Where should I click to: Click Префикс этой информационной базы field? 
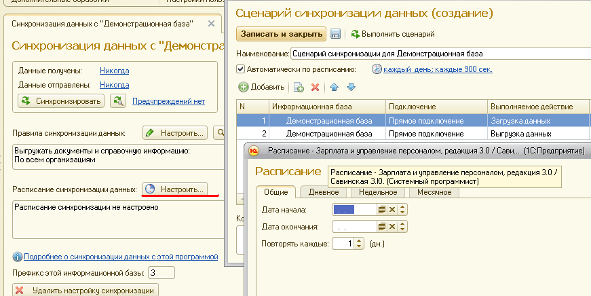[161, 273]
